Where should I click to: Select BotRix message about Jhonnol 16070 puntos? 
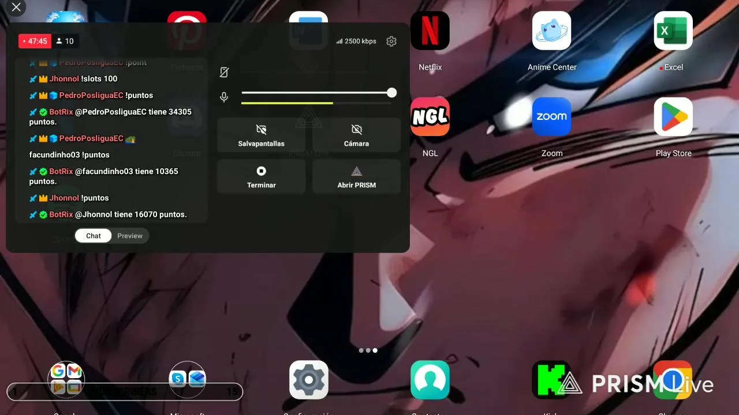108,214
